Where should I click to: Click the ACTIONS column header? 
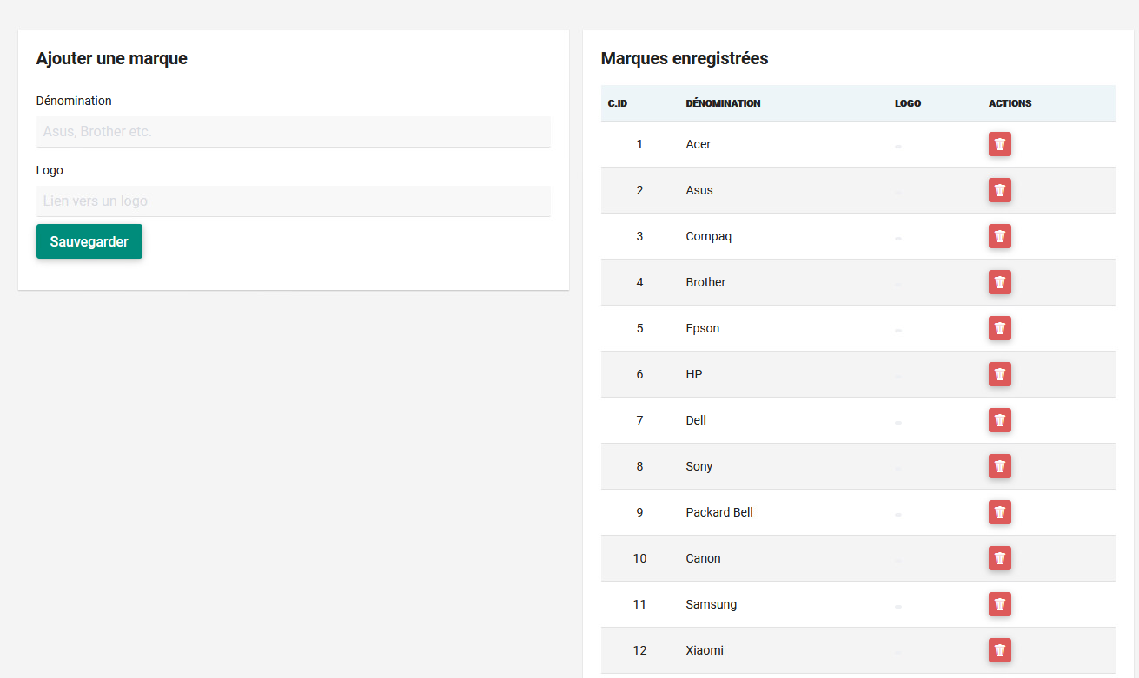1010,103
